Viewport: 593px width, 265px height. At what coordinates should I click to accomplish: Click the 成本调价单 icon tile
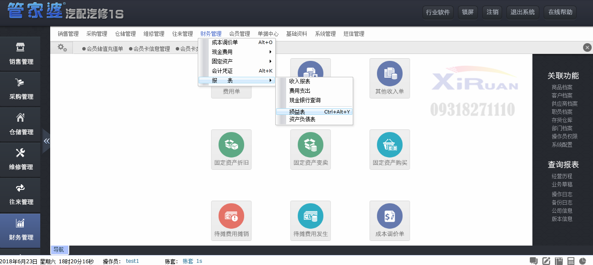[x=390, y=220]
